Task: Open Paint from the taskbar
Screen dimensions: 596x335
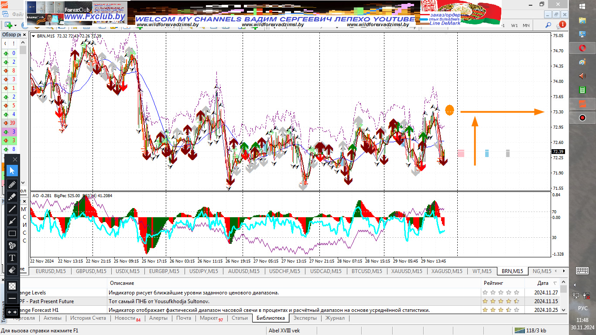Action: tap(582, 62)
